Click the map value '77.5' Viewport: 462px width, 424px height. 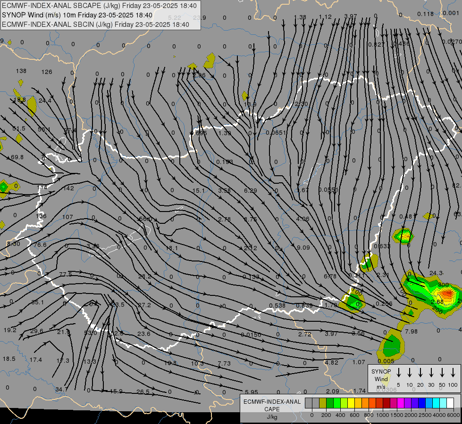[66, 274]
